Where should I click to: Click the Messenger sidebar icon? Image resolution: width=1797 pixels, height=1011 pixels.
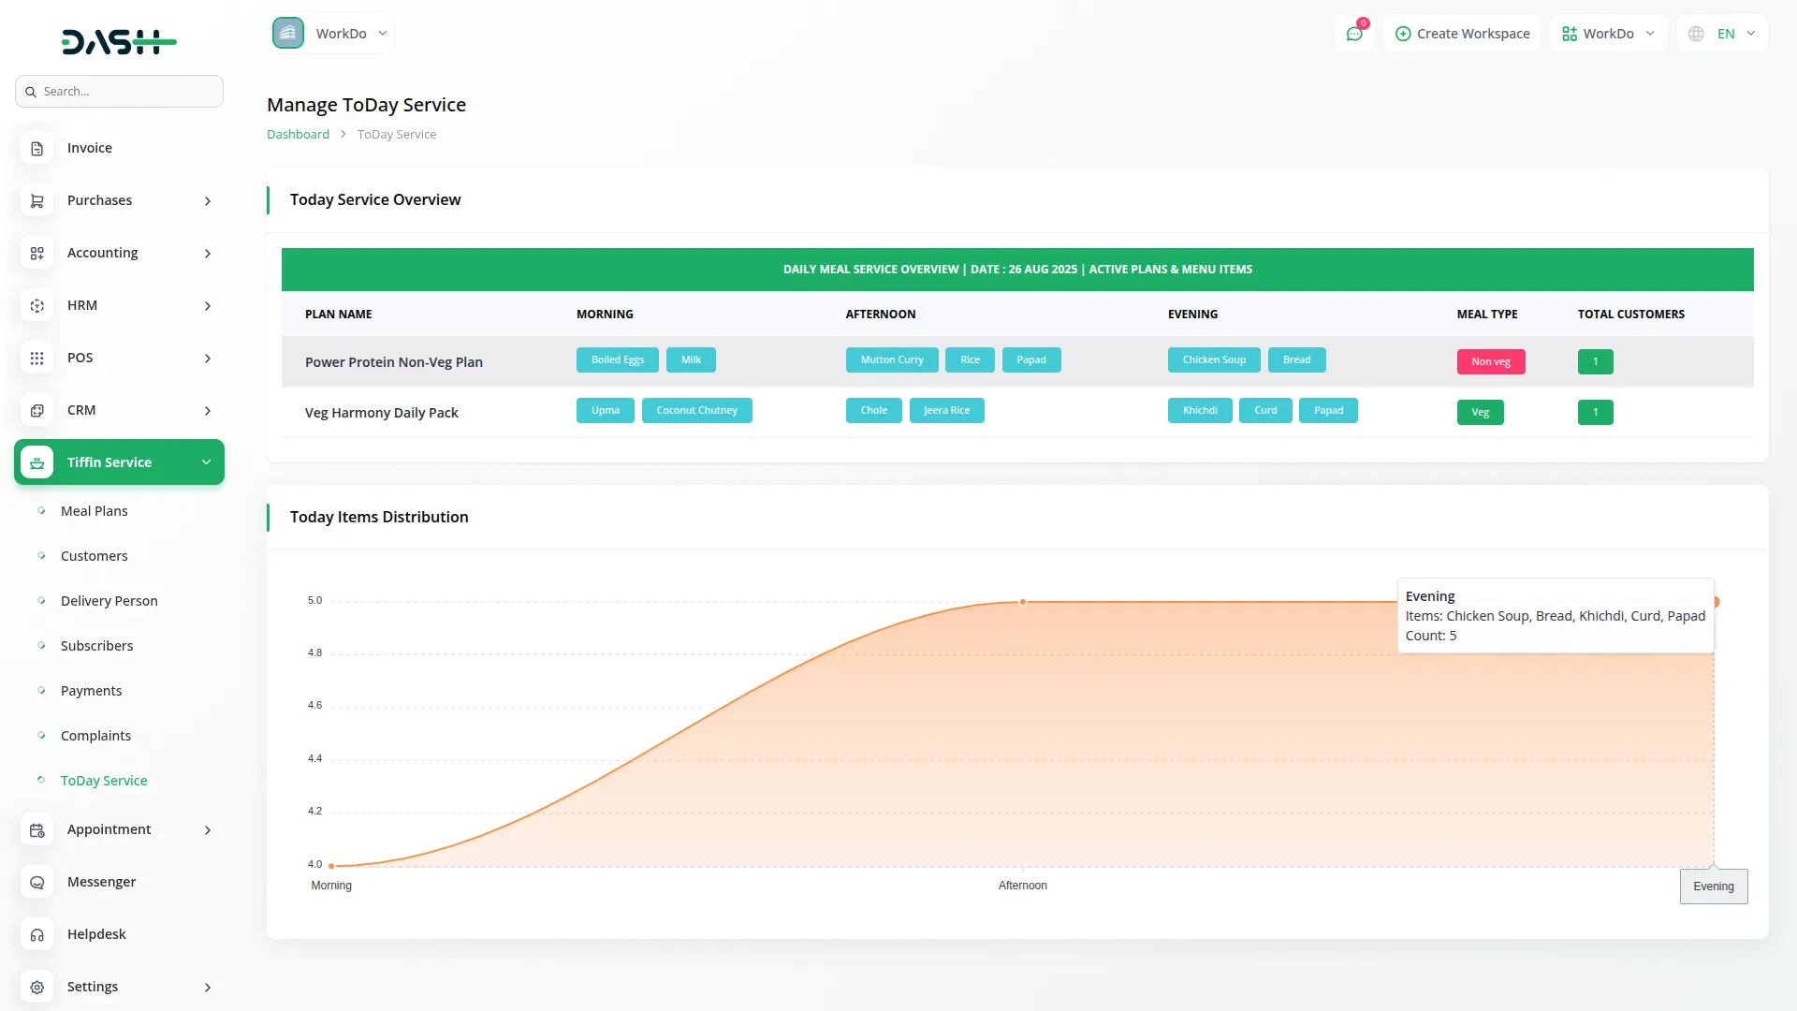tap(37, 883)
